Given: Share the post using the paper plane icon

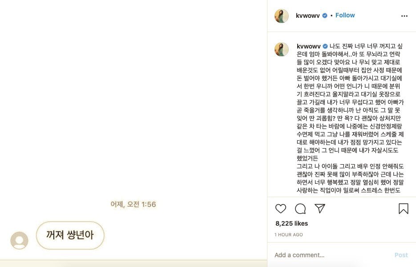Looking at the screenshot, I should pyautogui.click(x=320, y=209).
